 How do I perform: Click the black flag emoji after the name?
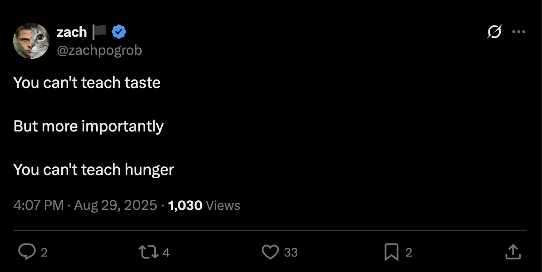(x=99, y=32)
